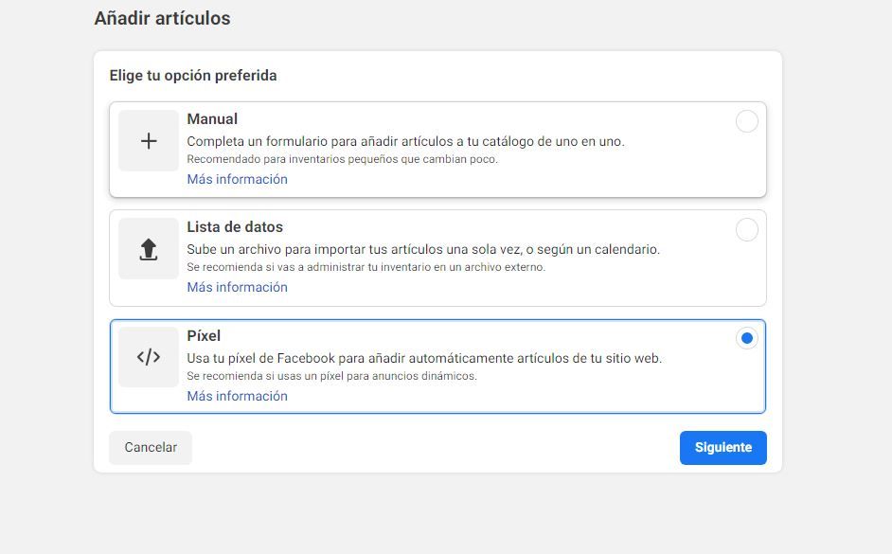
Task: Click the Manual description about completing a form
Action: click(405, 141)
